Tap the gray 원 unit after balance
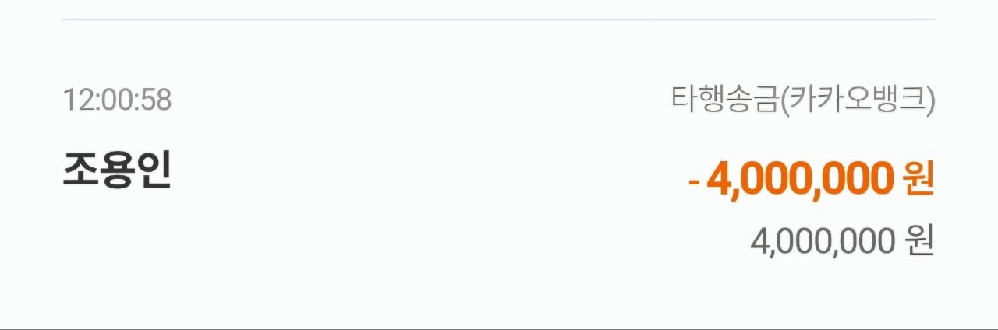Image resolution: width=998 pixels, height=330 pixels. tap(919, 242)
